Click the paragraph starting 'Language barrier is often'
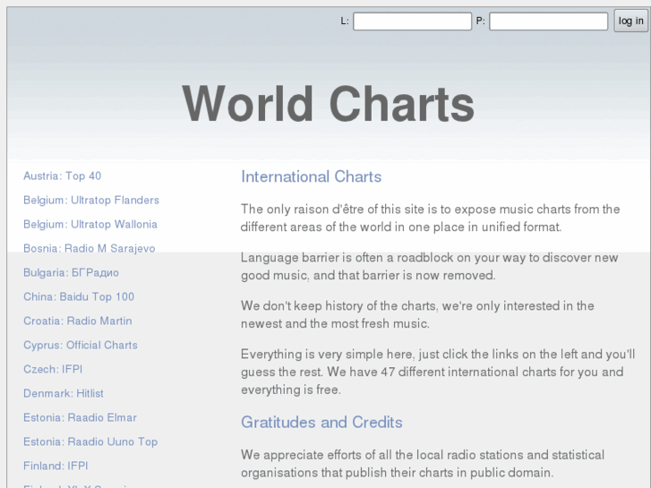This screenshot has height=488, width=651. click(x=430, y=266)
